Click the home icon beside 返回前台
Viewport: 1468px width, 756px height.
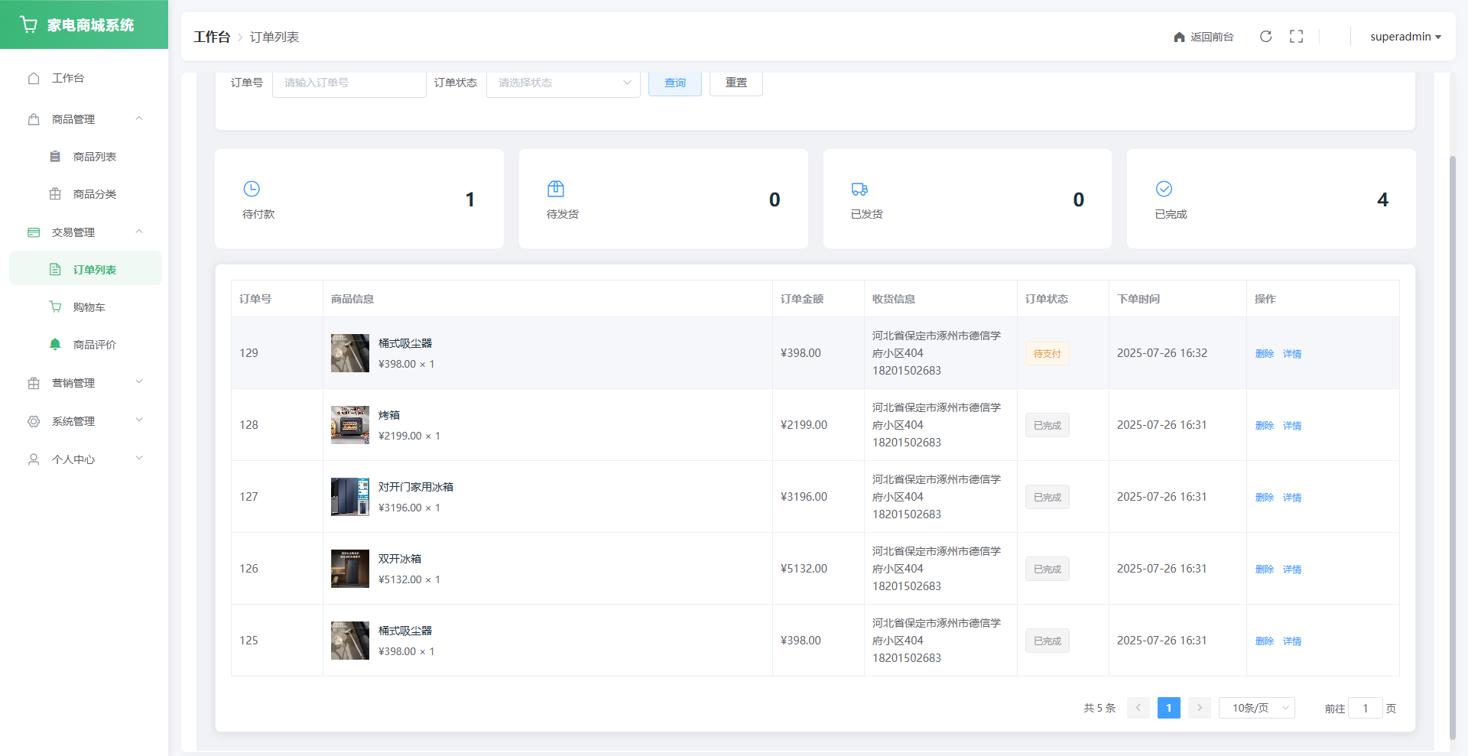point(1179,37)
